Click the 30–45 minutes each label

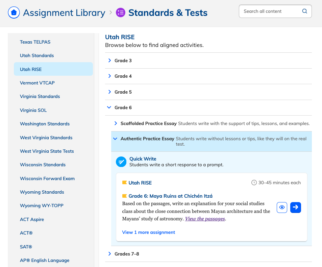coord(279,183)
